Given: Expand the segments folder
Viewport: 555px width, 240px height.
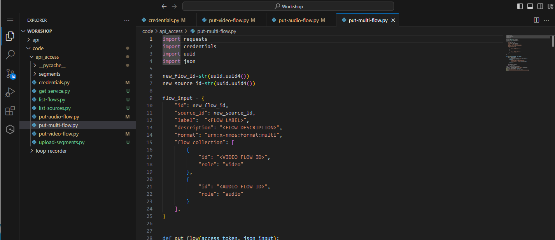Looking at the screenshot, I should point(78,74).
